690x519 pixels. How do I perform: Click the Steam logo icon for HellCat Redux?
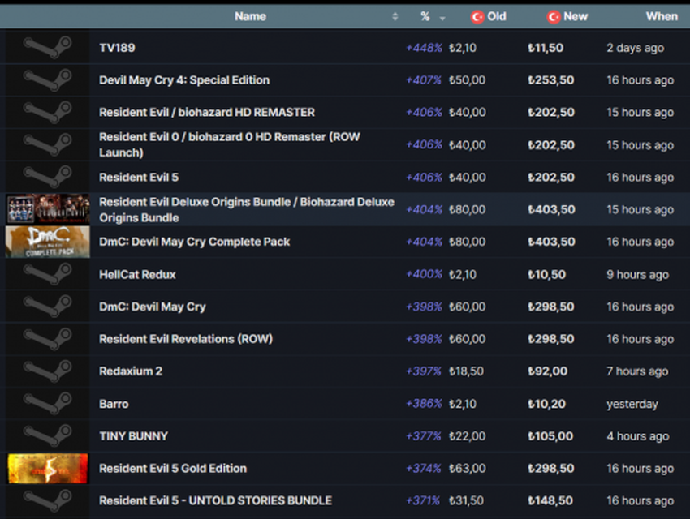(47, 274)
